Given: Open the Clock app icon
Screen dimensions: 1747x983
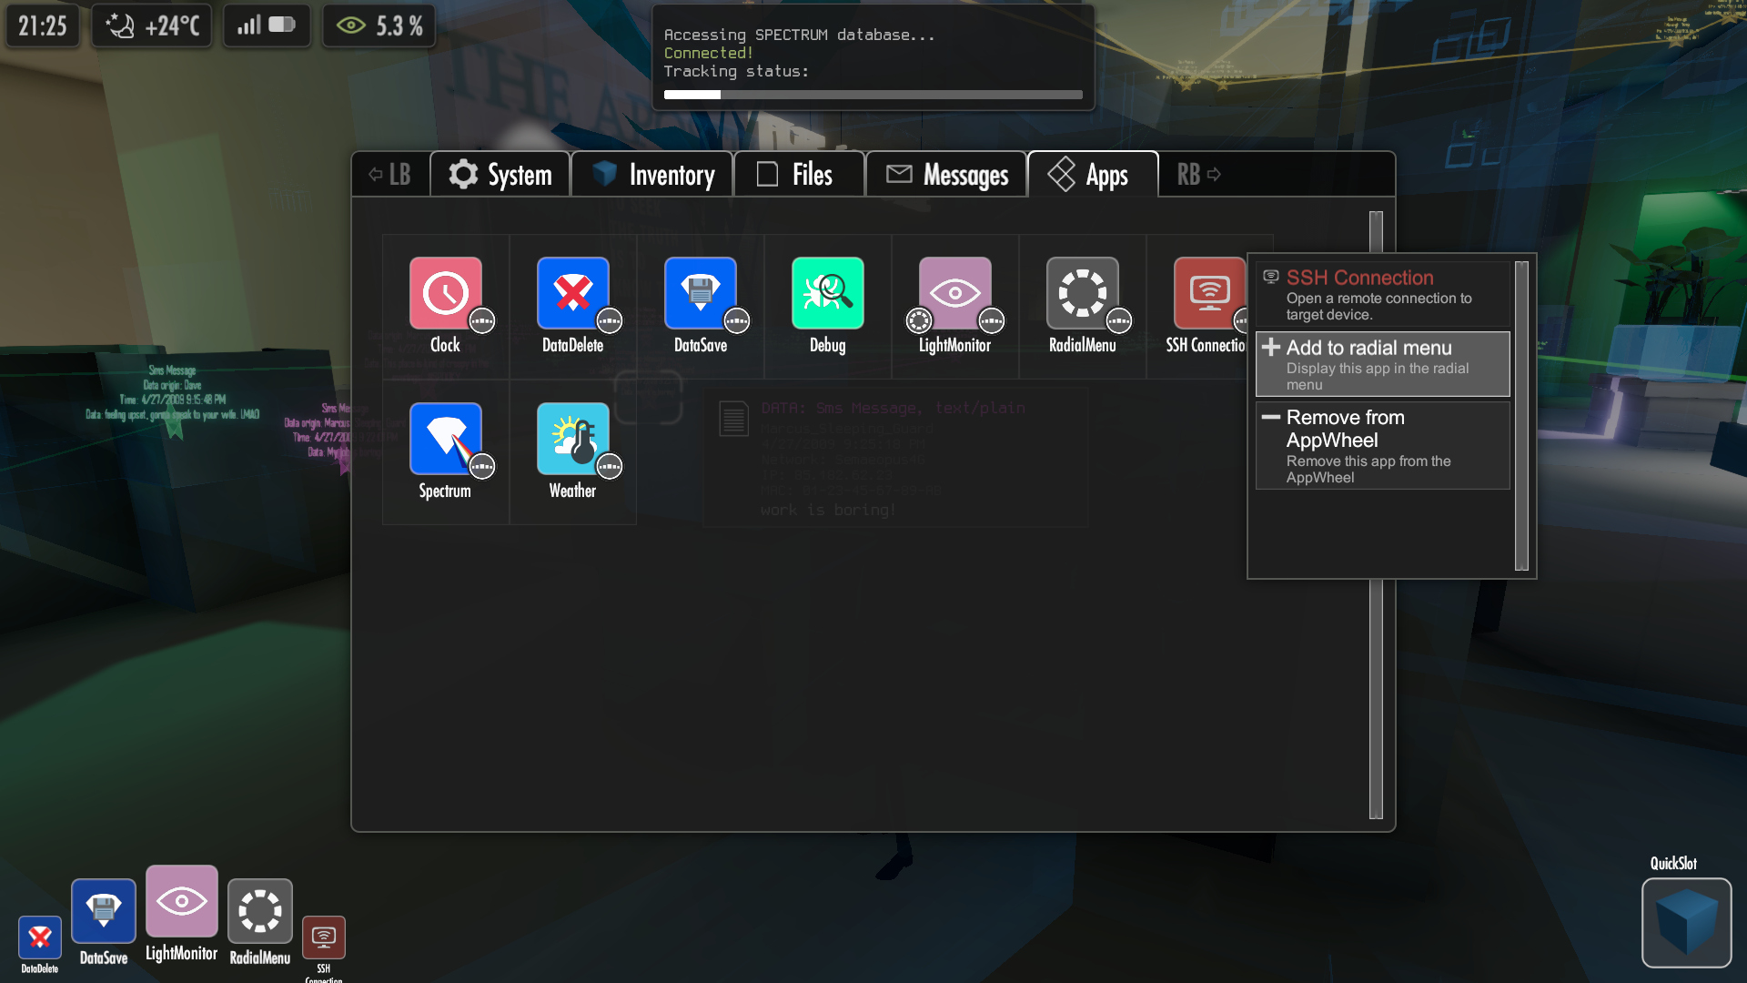Looking at the screenshot, I should (445, 293).
